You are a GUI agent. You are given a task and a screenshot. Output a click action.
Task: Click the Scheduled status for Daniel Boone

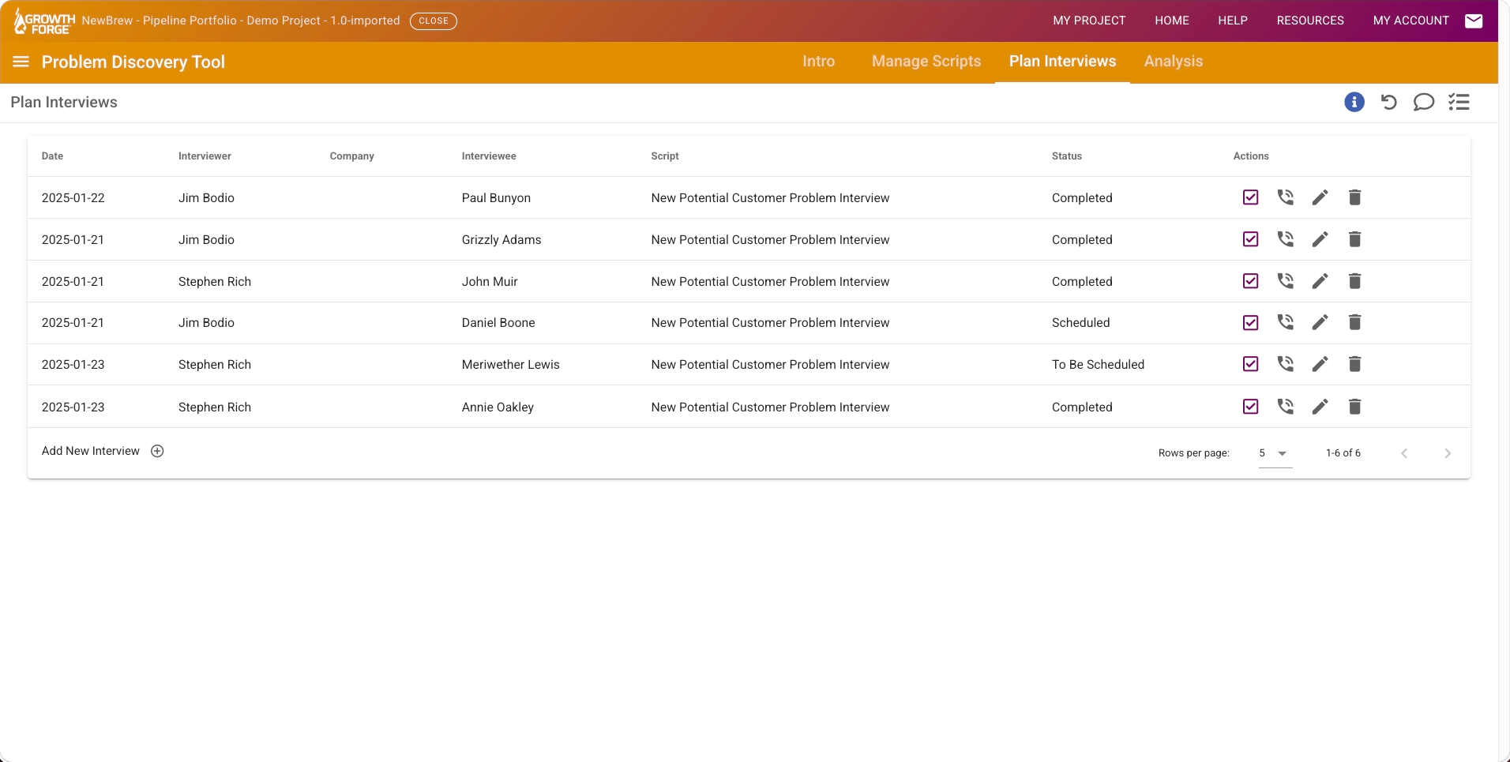pyautogui.click(x=1081, y=323)
